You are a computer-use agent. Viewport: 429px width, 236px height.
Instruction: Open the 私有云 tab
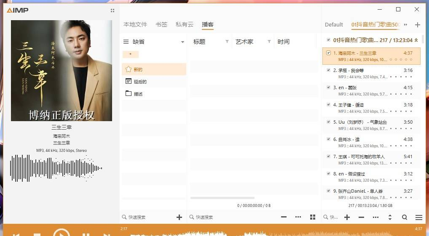184,24
